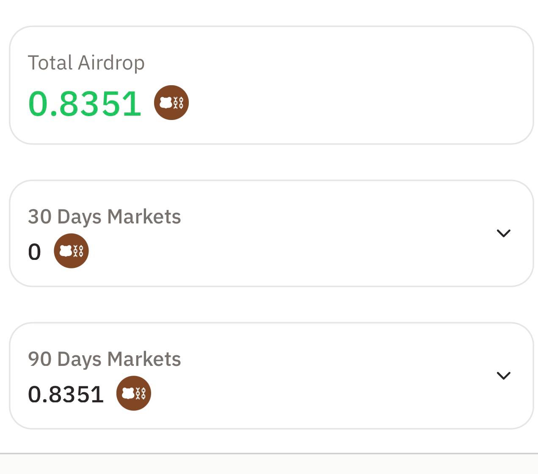
Task: Tap the bear face in 30 Days token icon
Action: tap(66, 251)
